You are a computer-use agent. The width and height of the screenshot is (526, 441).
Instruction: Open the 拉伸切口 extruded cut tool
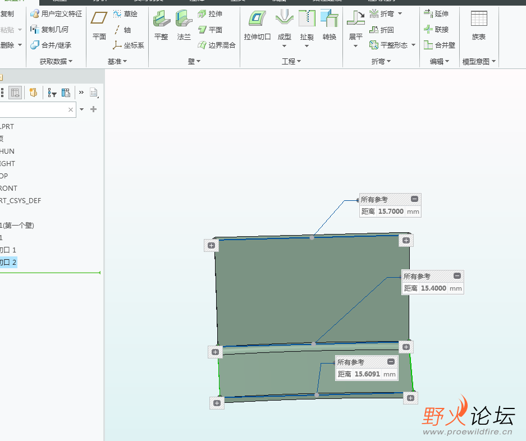(x=257, y=26)
